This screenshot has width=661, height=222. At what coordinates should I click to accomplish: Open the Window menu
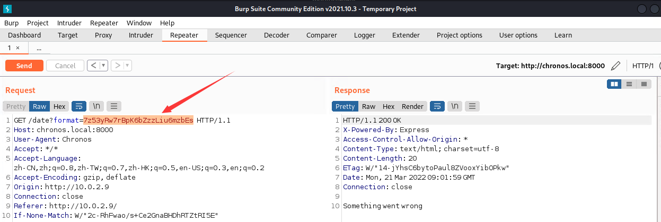pyautogui.click(x=139, y=23)
